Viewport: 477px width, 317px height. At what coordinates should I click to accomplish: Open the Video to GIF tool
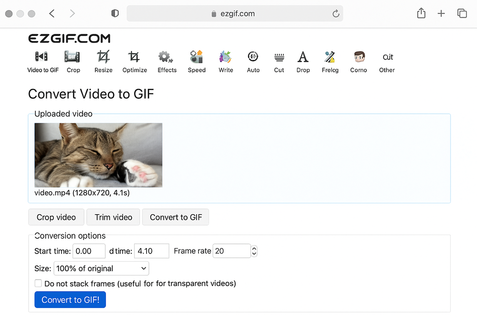(42, 62)
